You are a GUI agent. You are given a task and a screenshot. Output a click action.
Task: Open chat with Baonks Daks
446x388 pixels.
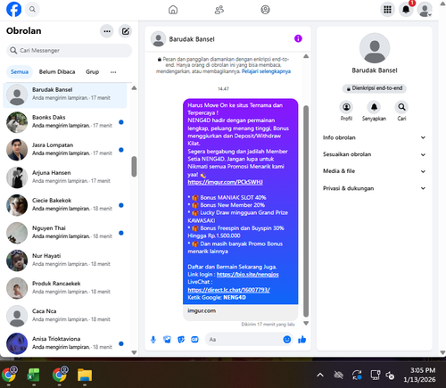click(65, 121)
